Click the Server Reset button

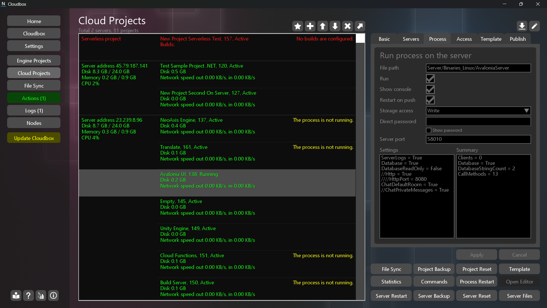click(x=477, y=296)
